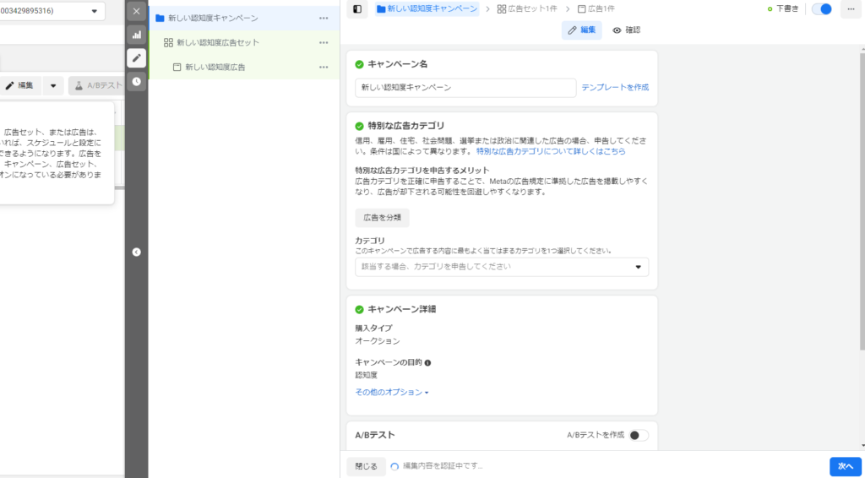Open the bar chart insights icon
The image size is (865, 478).
(136, 35)
